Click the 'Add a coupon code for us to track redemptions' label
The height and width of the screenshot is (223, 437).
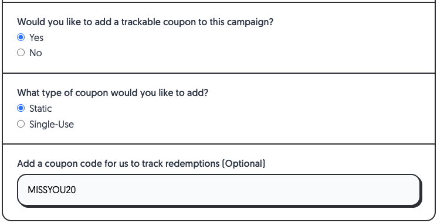pyautogui.click(x=118, y=163)
